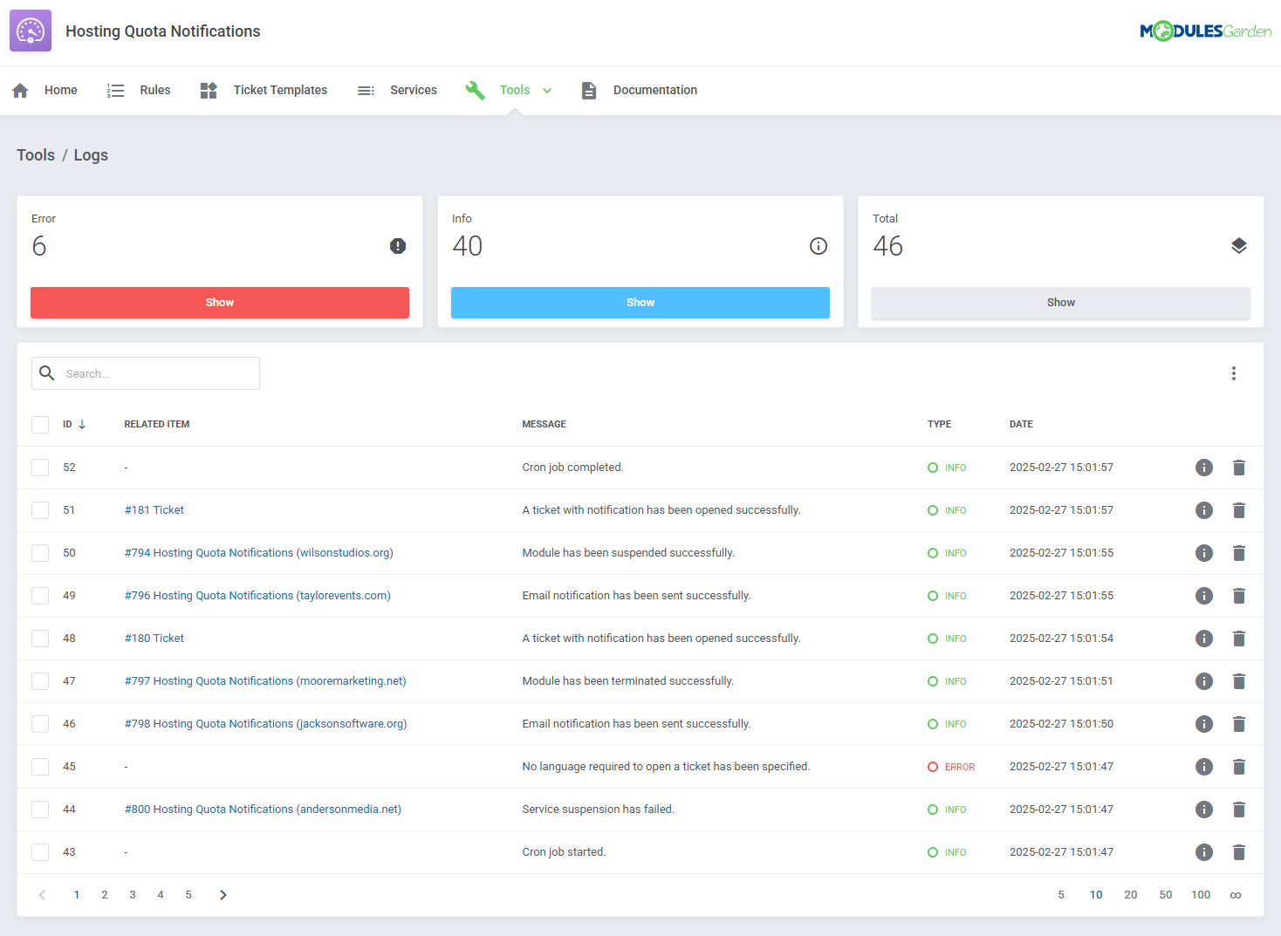Open the #181 Ticket link

pyautogui.click(x=154, y=509)
